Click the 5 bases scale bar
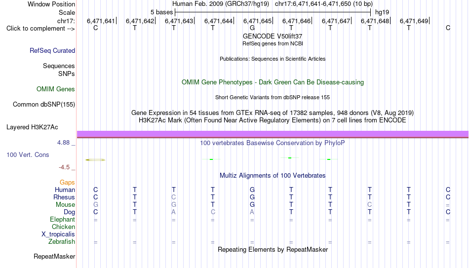The image size is (469, 268). tap(273, 12)
